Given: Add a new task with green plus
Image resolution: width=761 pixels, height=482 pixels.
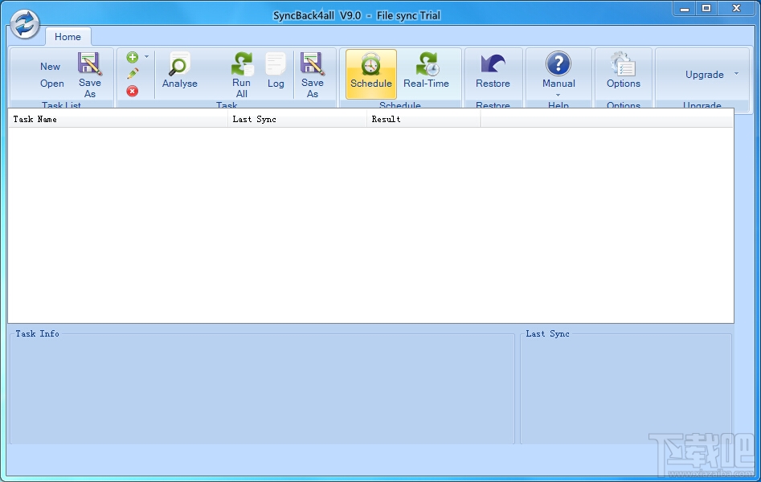Looking at the screenshot, I should pyautogui.click(x=132, y=57).
